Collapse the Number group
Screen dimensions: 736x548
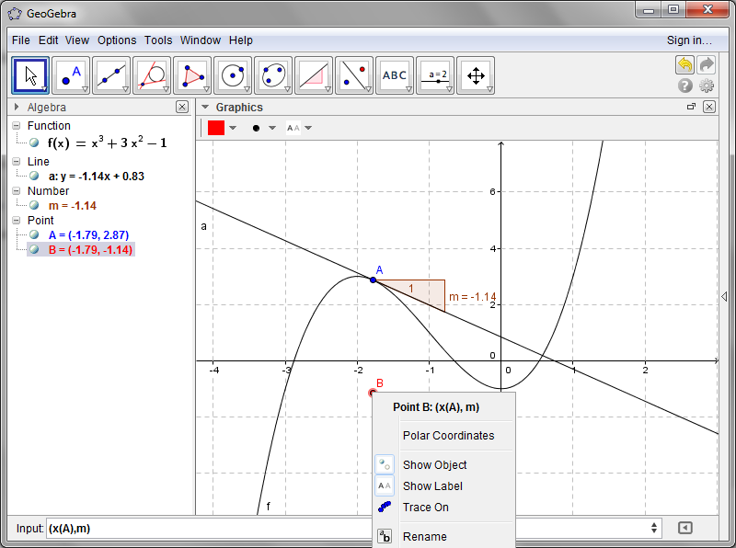pos(17,191)
